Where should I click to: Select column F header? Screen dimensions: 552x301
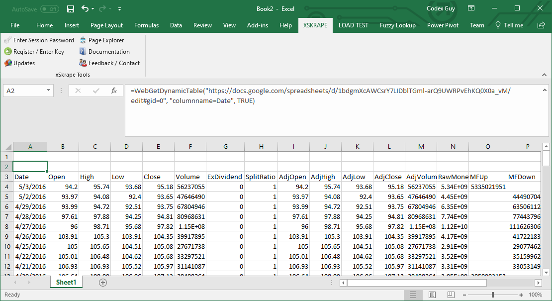point(190,146)
